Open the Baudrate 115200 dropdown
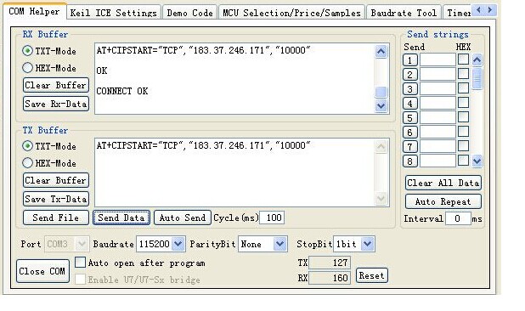The image size is (525, 311). coord(178,244)
